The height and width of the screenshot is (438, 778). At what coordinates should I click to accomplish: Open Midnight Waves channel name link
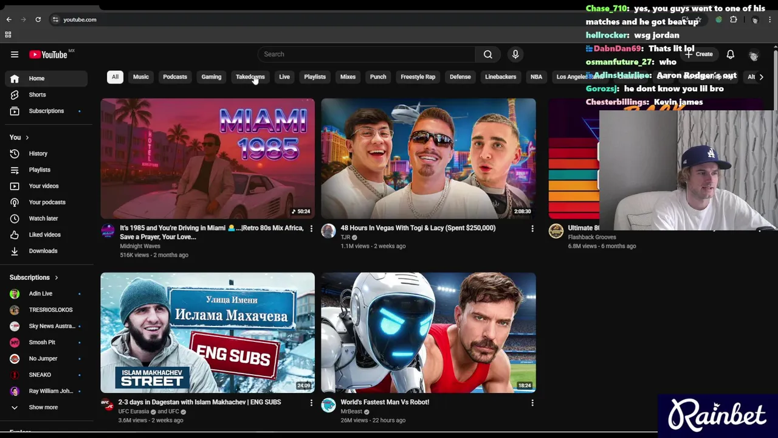click(x=140, y=246)
